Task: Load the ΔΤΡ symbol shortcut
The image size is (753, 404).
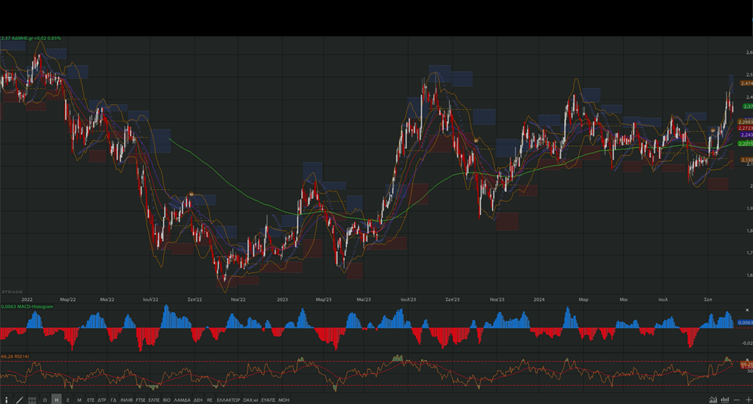Action: tap(102, 399)
